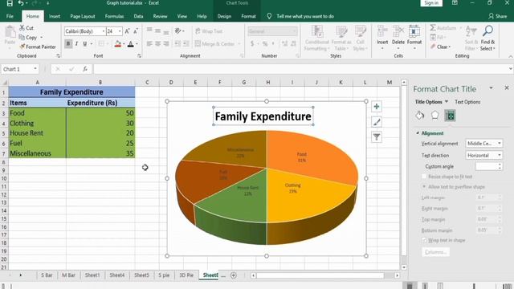This screenshot has width=514, height=289.
Task: Toggle Resize shape to fit text checkbox
Action: coord(424,177)
